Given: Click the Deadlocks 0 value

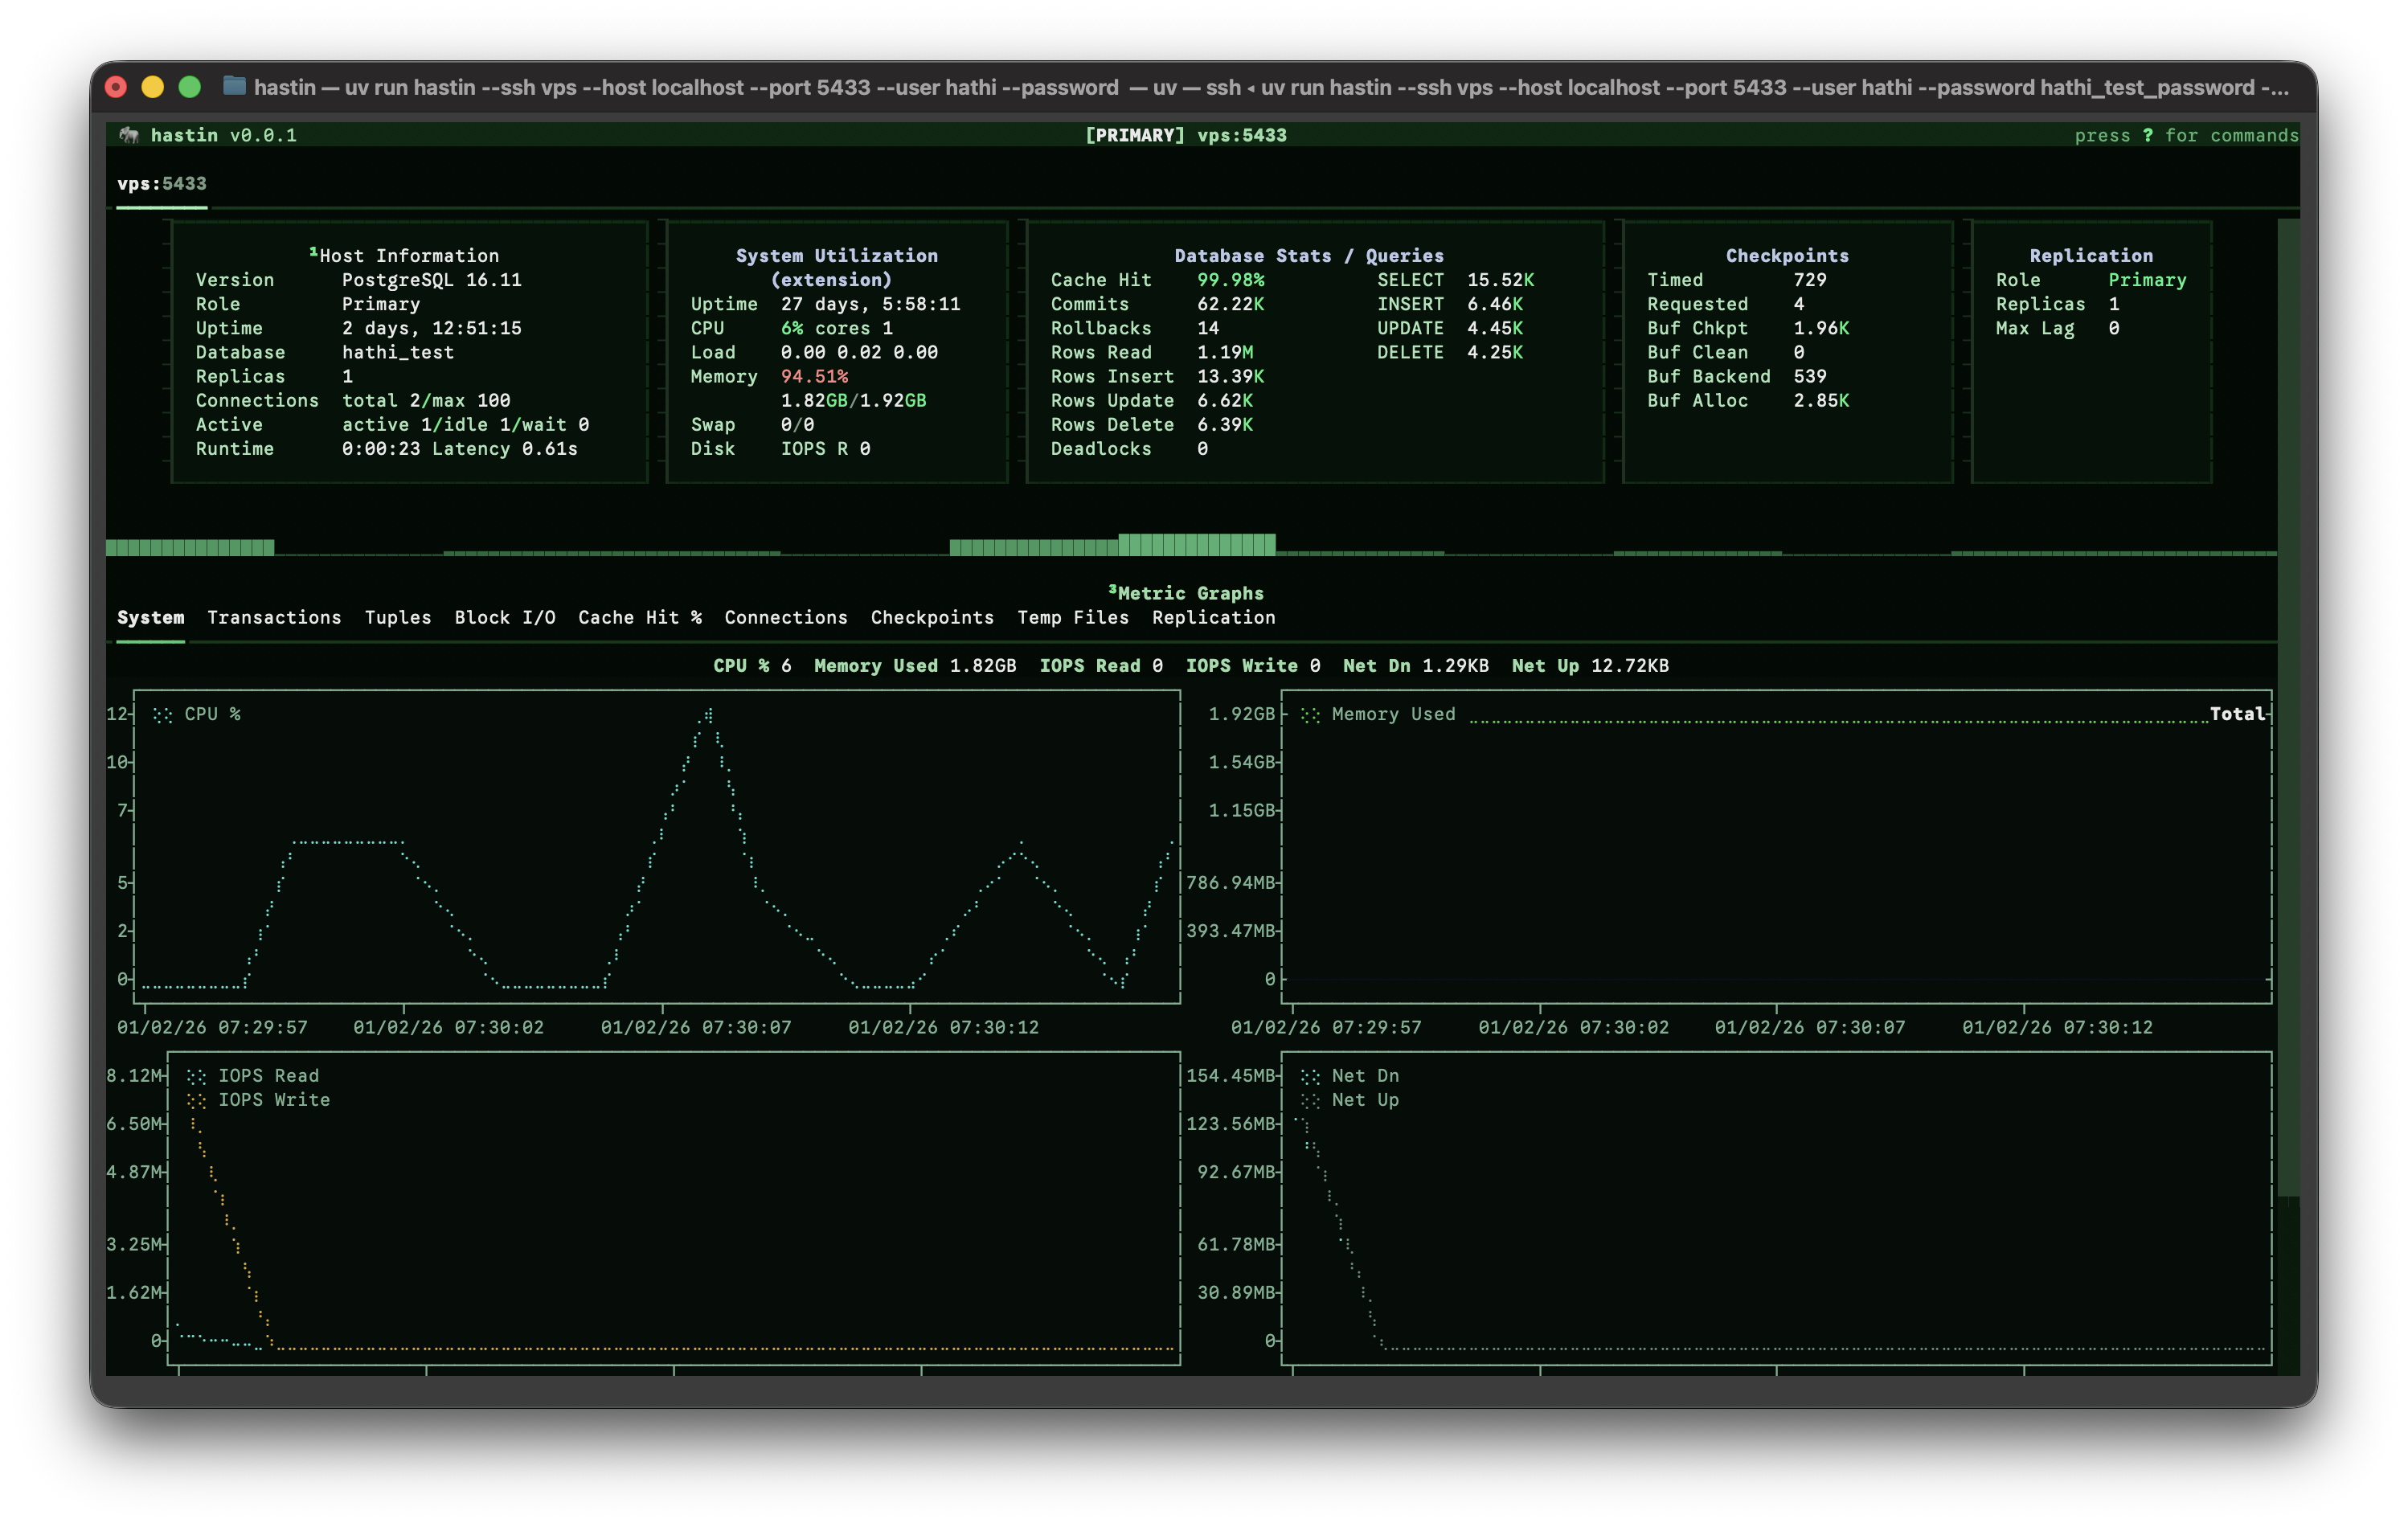Looking at the screenshot, I should pyautogui.click(x=1203, y=449).
